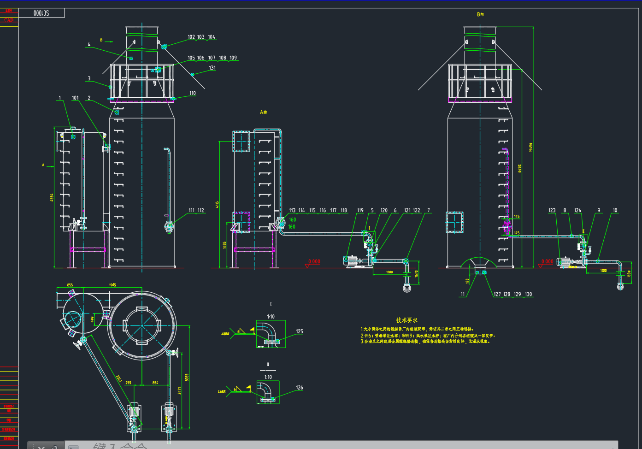
Task: Open command line customize wrench menu
Action: (54, 447)
